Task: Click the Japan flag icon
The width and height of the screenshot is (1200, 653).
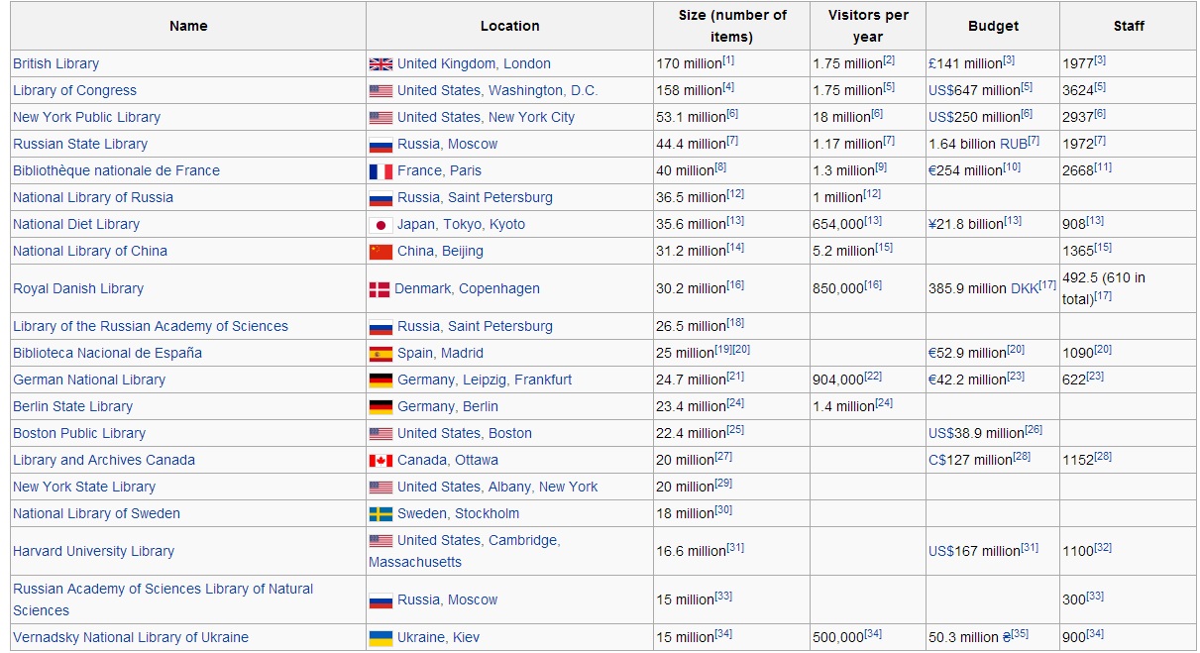Action: coord(381,225)
